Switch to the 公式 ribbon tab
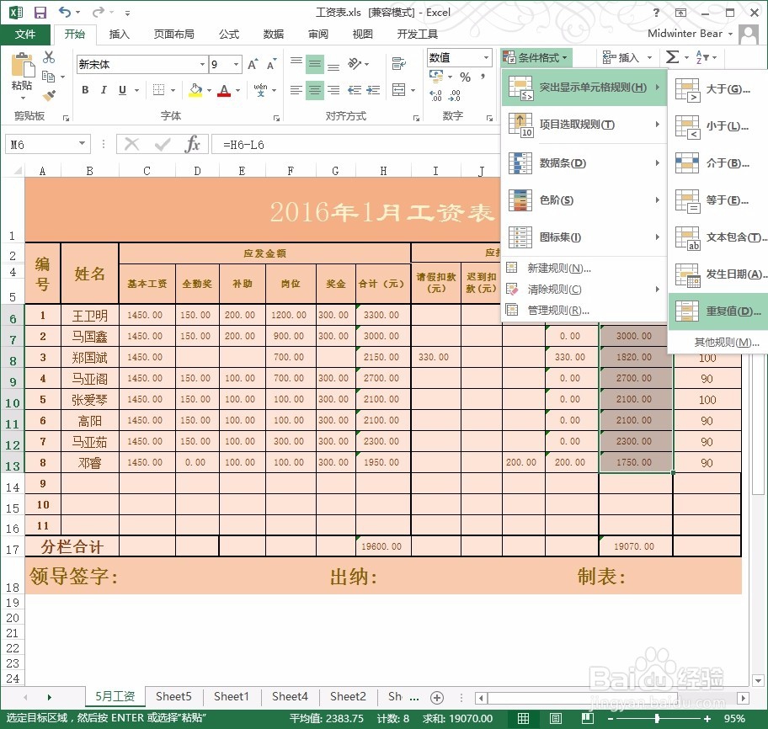Screen dimensions: 768x729 click(x=227, y=34)
